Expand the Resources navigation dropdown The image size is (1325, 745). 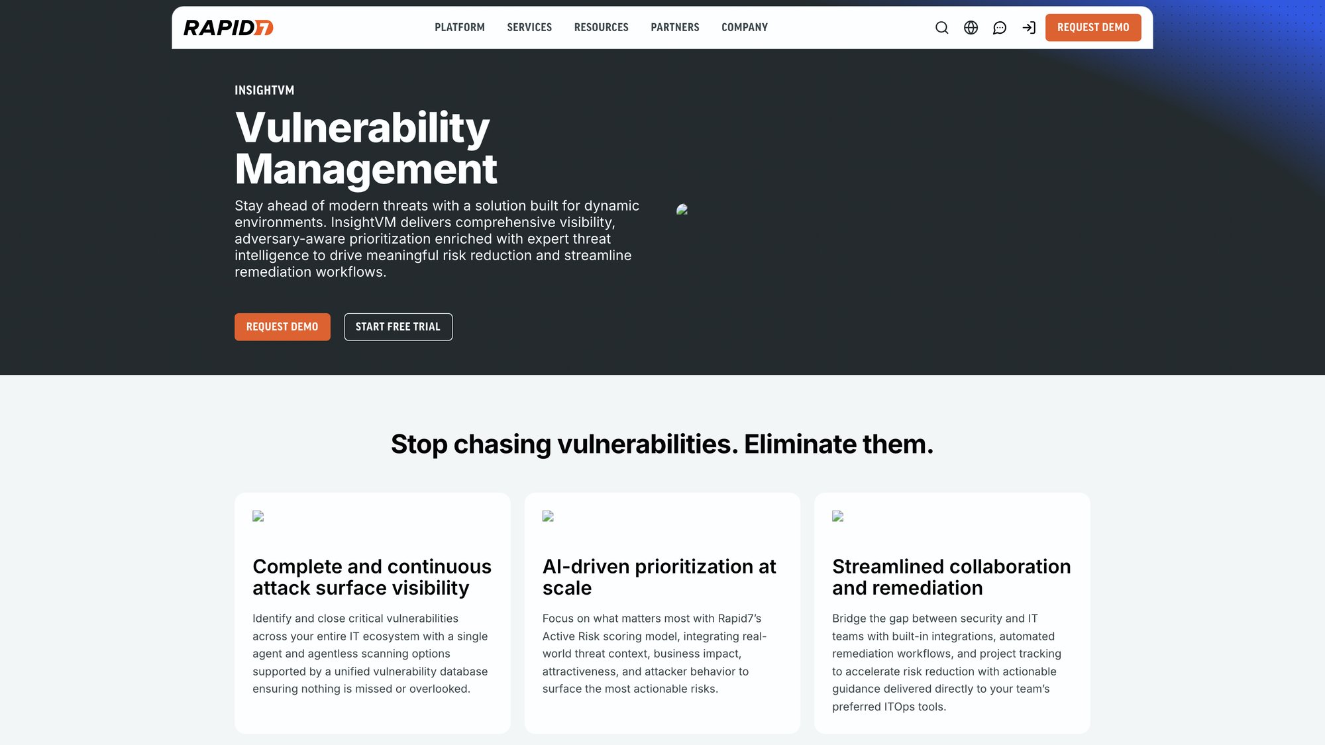click(601, 27)
